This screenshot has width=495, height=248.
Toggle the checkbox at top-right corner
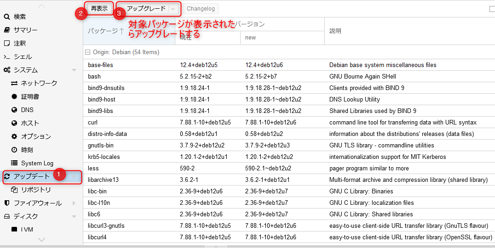[x=492, y=9]
